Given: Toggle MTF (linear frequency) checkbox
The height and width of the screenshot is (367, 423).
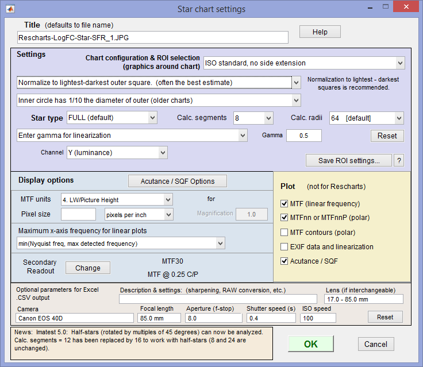Looking at the screenshot, I should coord(284,203).
